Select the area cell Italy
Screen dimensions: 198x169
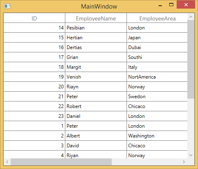click(157, 67)
